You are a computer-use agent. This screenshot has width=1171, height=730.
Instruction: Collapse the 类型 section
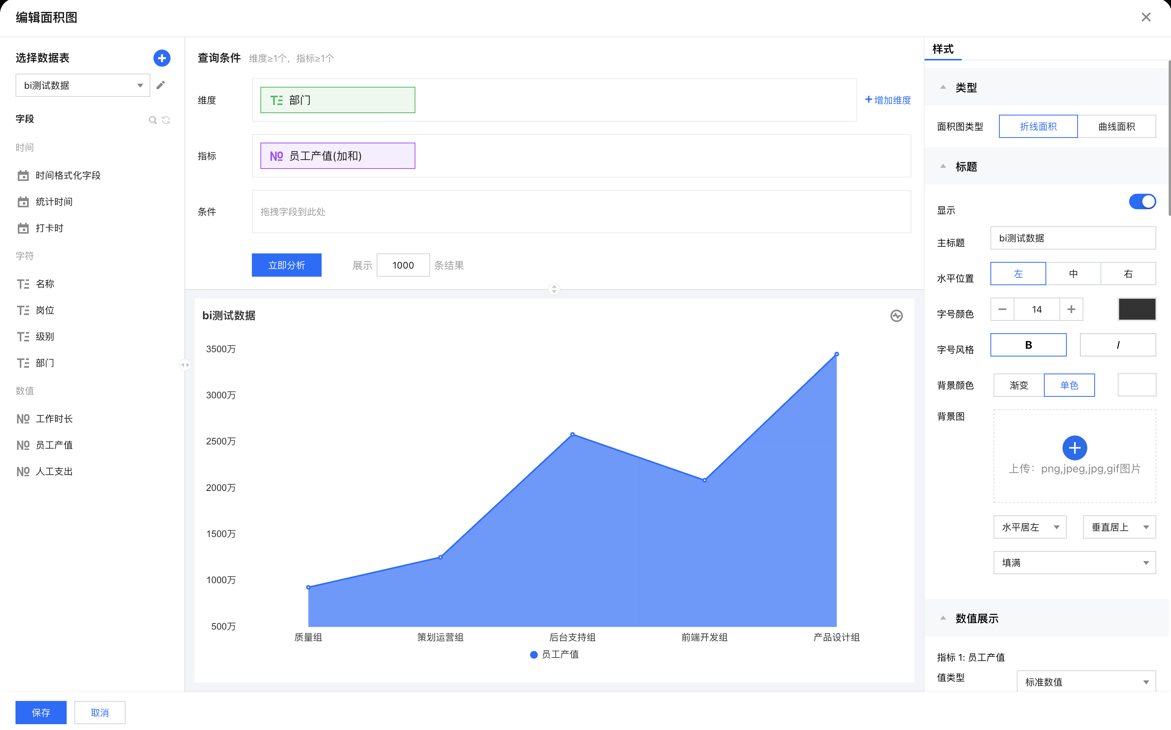pyautogui.click(x=943, y=88)
